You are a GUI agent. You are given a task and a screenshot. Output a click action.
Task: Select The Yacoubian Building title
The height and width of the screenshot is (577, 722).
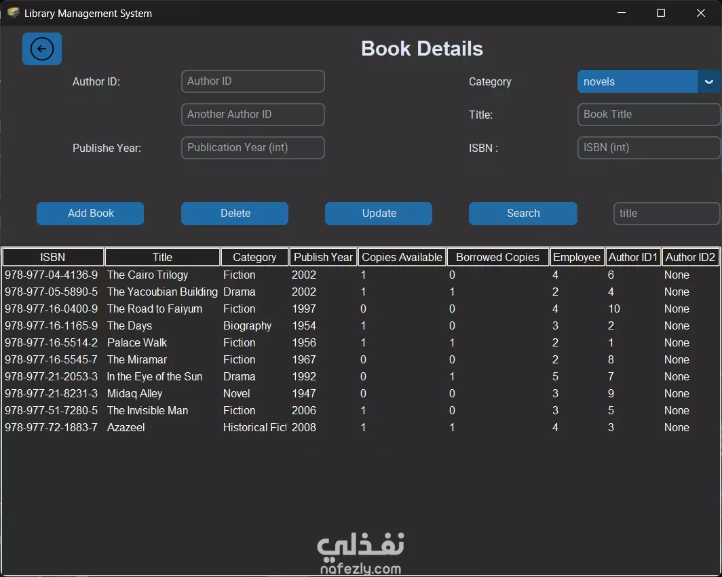click(162, 292)
